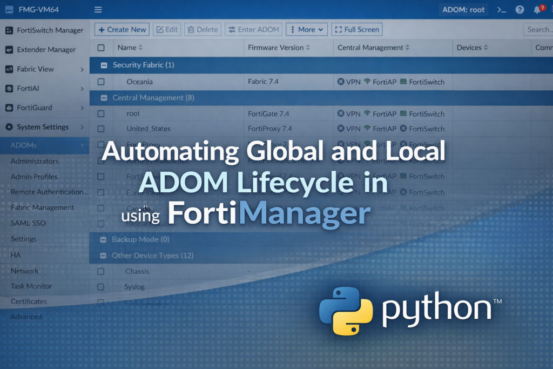Open the HA menu item
The image size is (553, 369).
(x=16, y=255)
